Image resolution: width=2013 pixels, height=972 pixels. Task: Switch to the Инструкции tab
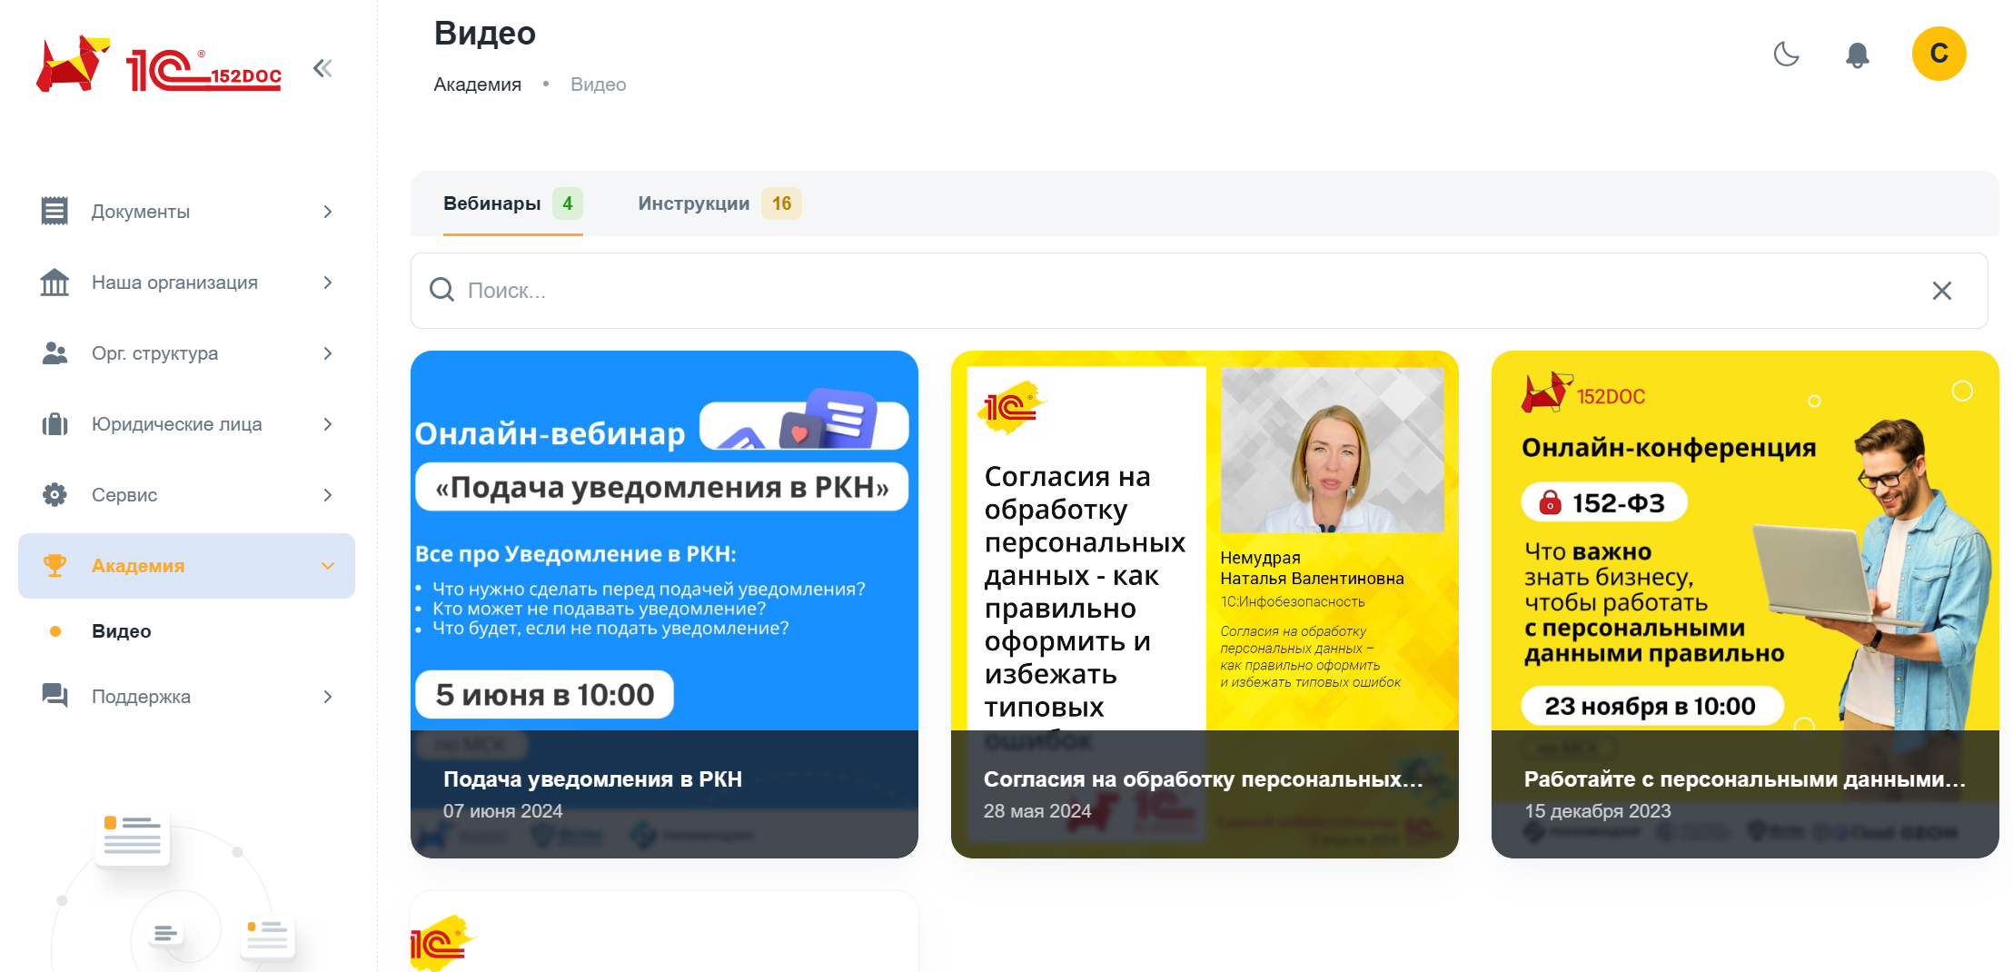[719, 203]
